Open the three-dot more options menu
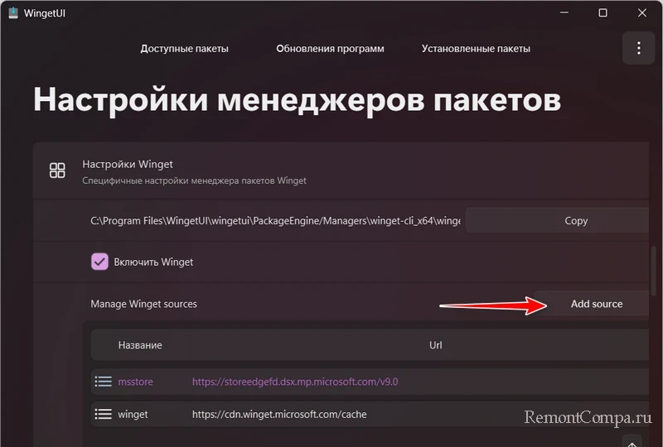Viewport: 663px width, 447px height. click(638, 48)
